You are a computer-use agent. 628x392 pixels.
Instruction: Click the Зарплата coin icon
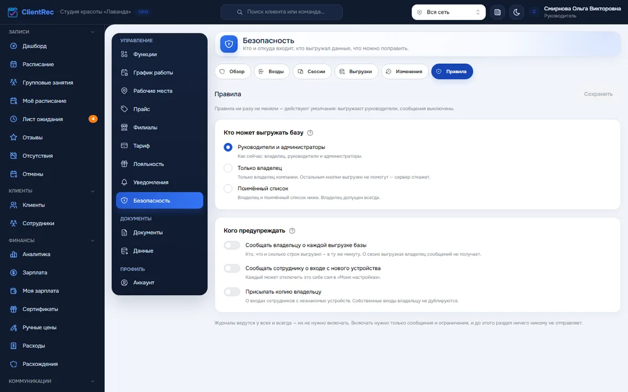14,272
